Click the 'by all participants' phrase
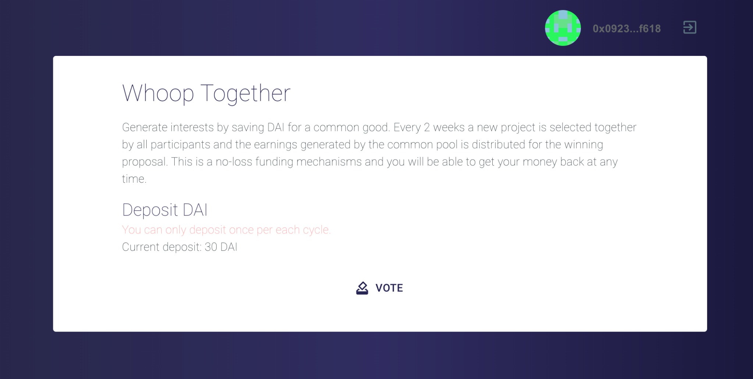The image size is (753, 379). click(x=166, y=144)
